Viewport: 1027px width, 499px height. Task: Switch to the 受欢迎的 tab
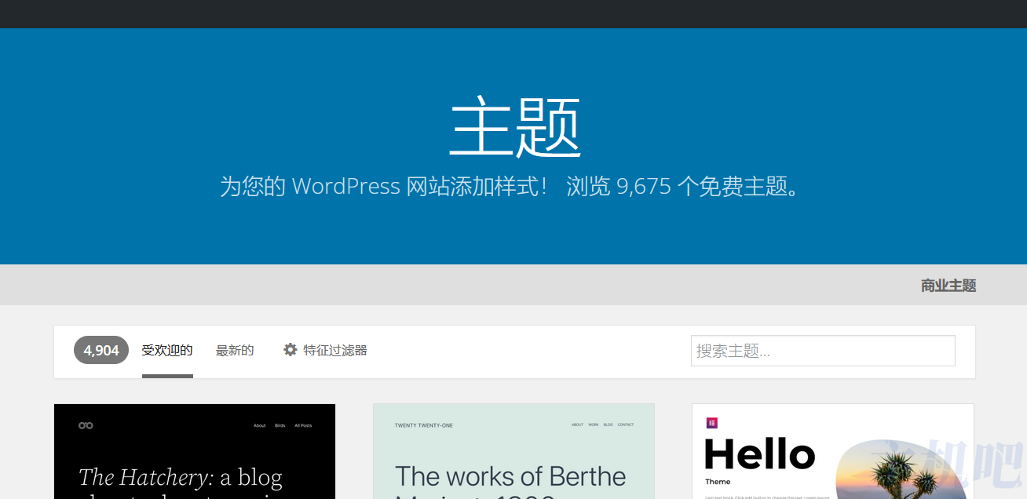[x=167, y=350]
